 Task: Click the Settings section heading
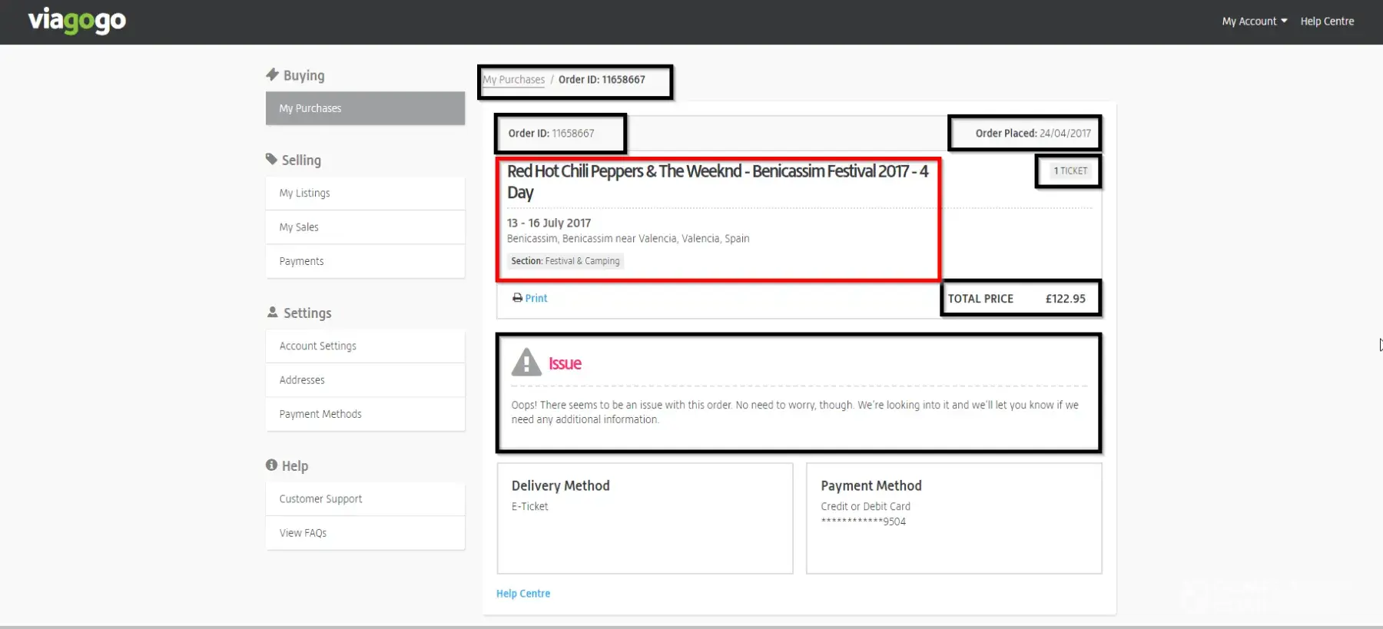(x=307, y=313)
